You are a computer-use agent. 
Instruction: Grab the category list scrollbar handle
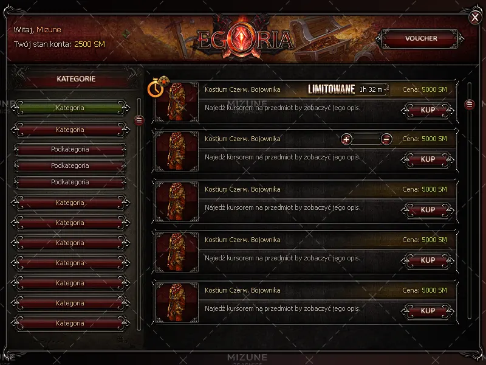(139, 120)
